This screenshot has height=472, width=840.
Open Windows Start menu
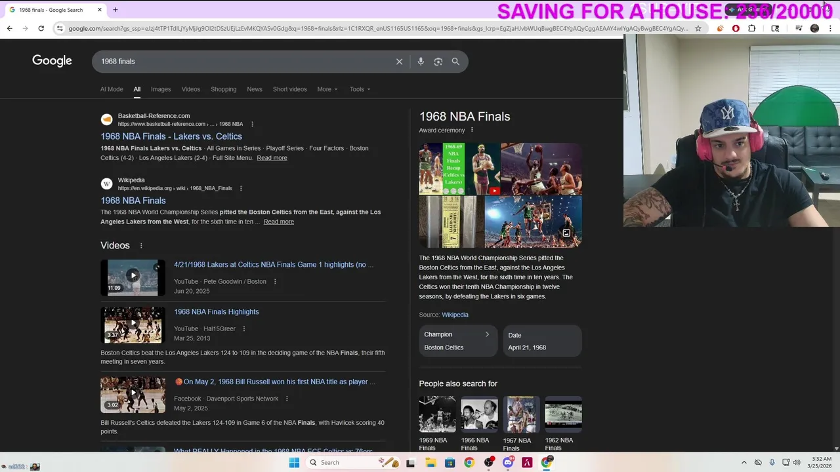(294, 463)
